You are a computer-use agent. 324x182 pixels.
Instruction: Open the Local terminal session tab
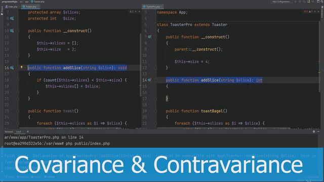[19, 131]
